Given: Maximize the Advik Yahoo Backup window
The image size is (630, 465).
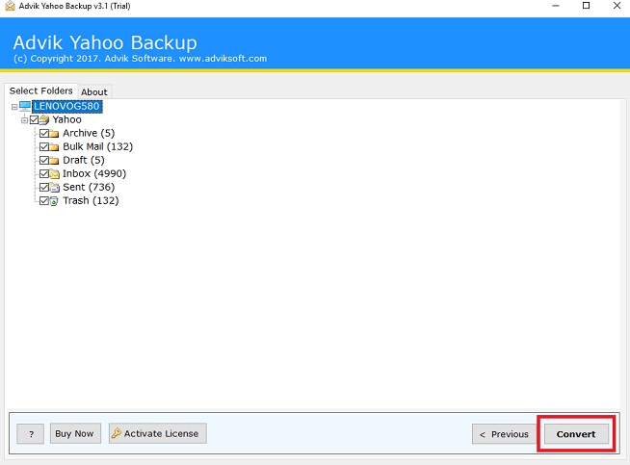Looking at the screenshot, I should click(587, 6).
